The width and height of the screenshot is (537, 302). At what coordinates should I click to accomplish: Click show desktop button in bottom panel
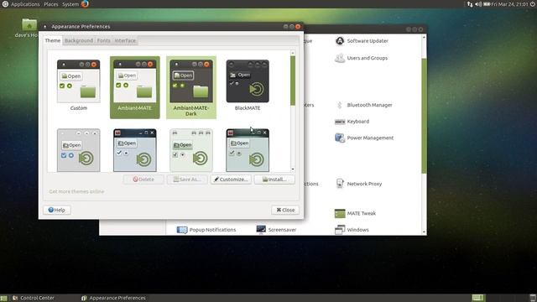coord(3,298)
